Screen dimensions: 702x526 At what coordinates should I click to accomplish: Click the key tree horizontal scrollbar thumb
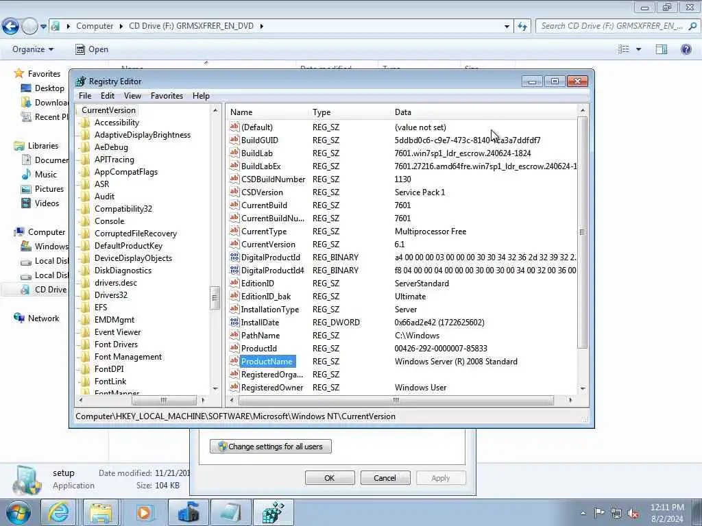[x=163, y=400]
